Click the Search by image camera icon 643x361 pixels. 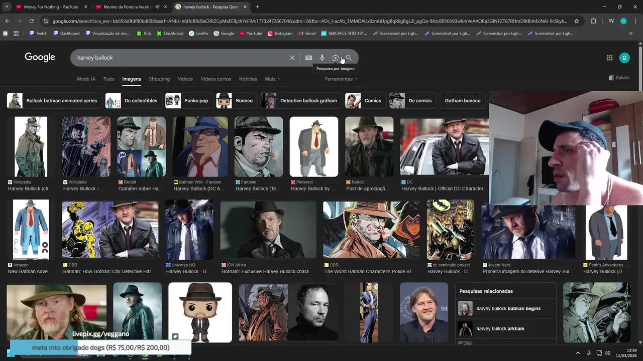(x=336, y=58)
